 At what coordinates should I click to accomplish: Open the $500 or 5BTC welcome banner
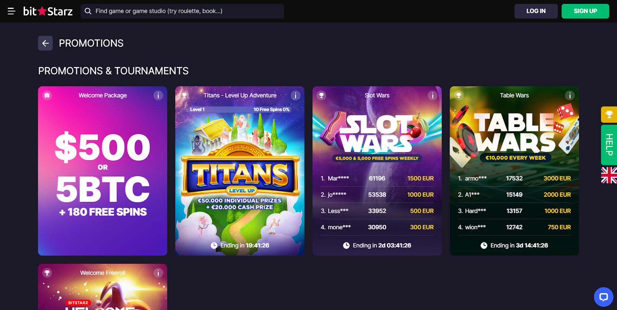coord(103,171)
